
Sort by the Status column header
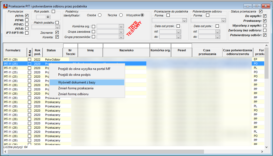[x=53, y=52]
